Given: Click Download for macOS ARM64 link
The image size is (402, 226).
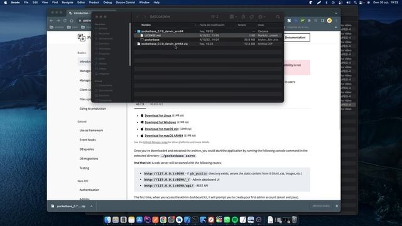Looking at the screenshot, I should coord(164,136).
